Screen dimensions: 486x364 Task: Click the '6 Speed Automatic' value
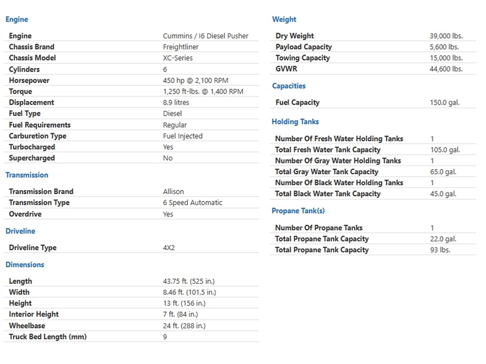point(193,203)
